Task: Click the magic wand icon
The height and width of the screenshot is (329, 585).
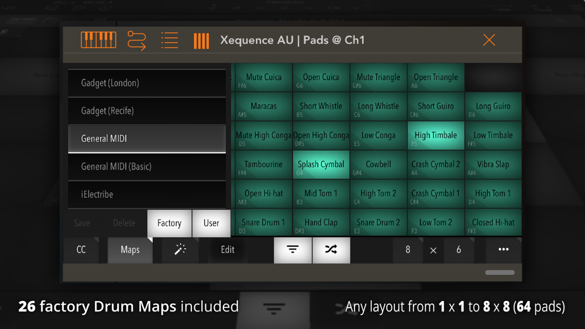Action: click(180, 250)
